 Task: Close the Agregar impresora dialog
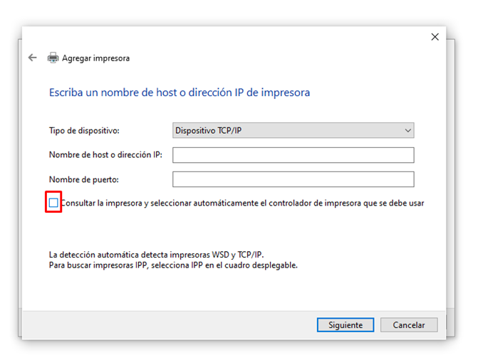click(x=435, y=37)
